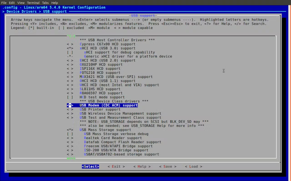Toggle USB Printer support state marker

tap(70, 109)
